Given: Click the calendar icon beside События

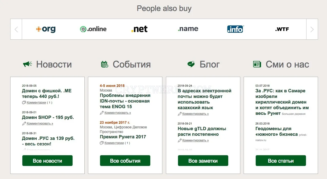Looking at the screenshot, I should pos(105,64).
